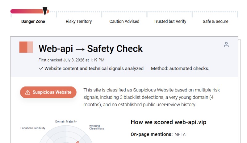
Task: Click the orange site logo square
Action: (26, 47)
